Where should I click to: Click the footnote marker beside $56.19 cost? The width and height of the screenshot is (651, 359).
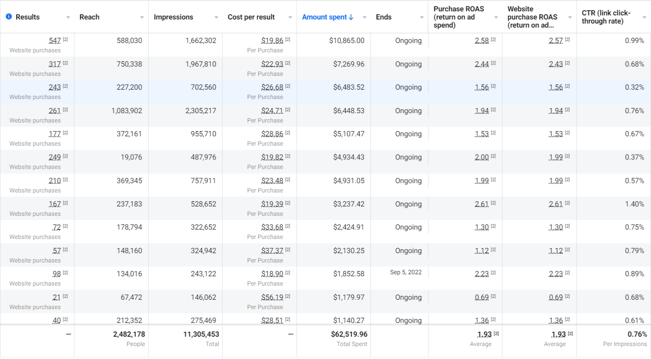click(288, 296)
